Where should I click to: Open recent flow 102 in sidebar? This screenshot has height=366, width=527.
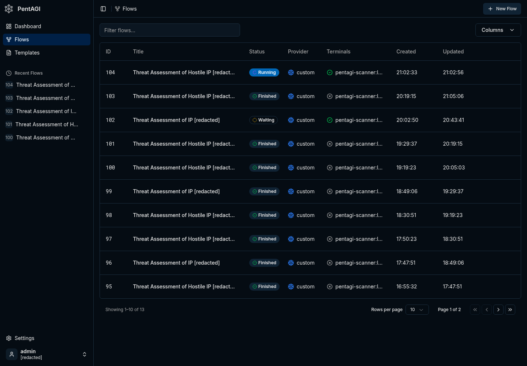46,111
